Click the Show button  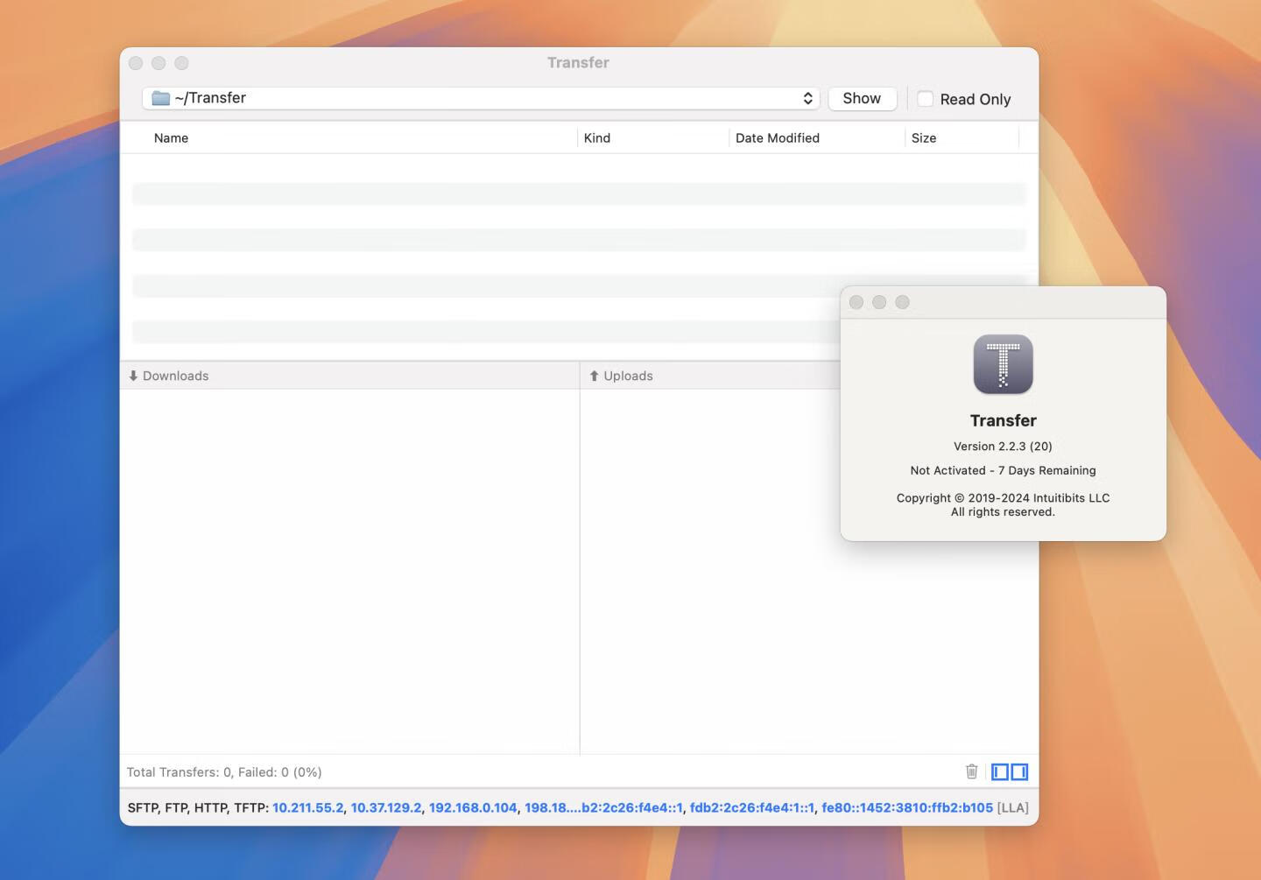(862, 98)
